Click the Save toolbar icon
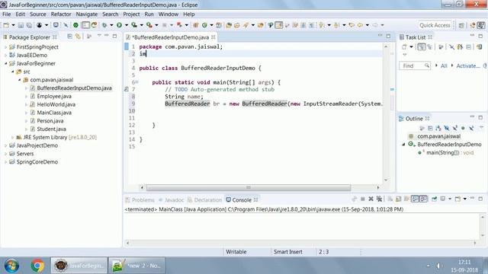Image resolution: width=488 pixels, height=274 pixels. pyautogui.click(x=21, y=25)
